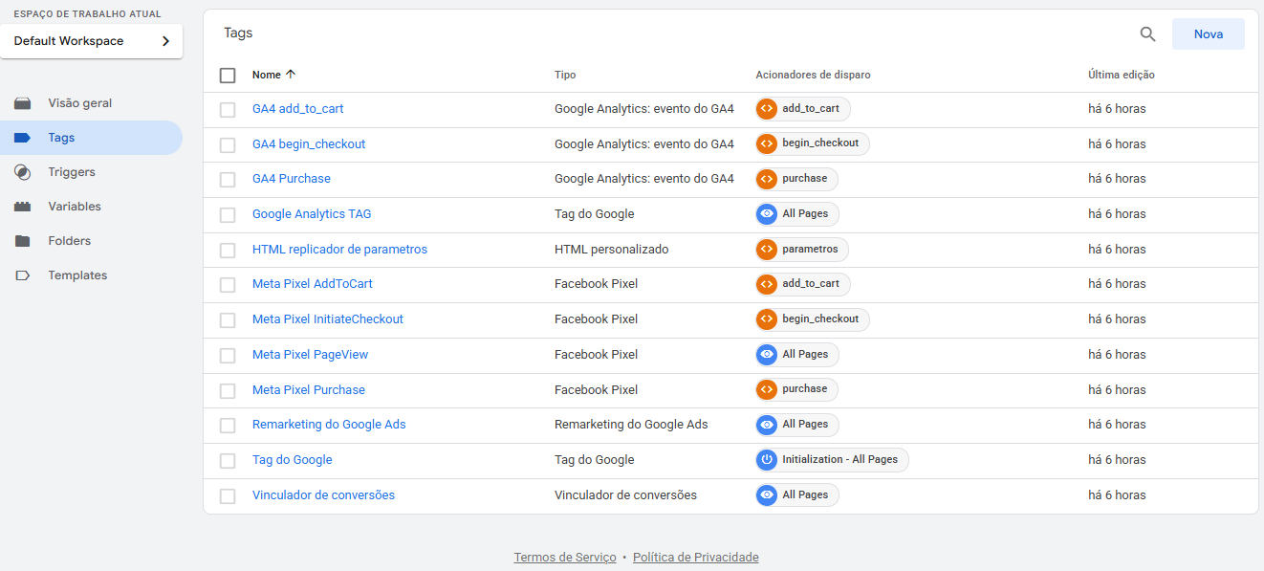
Task: Click the Nova button
Action: (1208, 34)
